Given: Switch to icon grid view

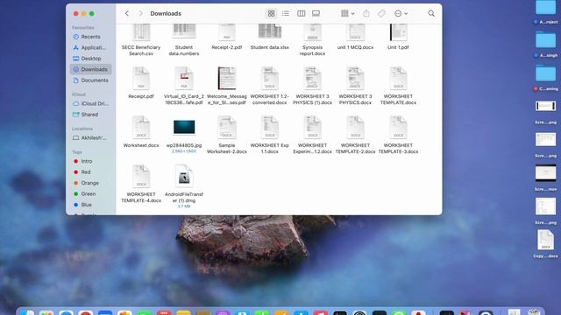Looking at the screenshot, I should [271, 14].
